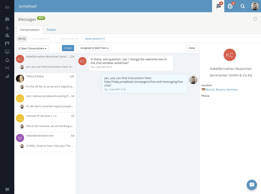Click the purple M avatar

point(20,138)
